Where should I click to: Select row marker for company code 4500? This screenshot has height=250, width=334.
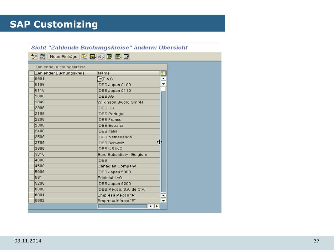pyautogui.click(x=31, y=166)
